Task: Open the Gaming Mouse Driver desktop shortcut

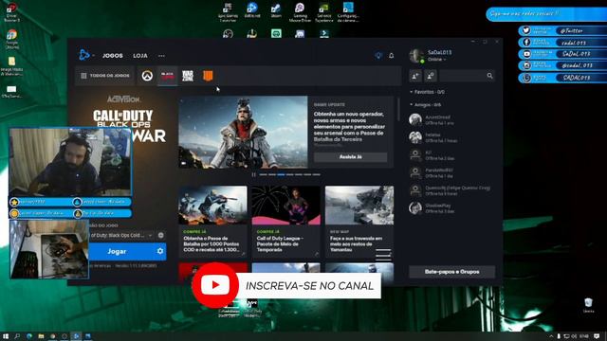Action: 300,12
